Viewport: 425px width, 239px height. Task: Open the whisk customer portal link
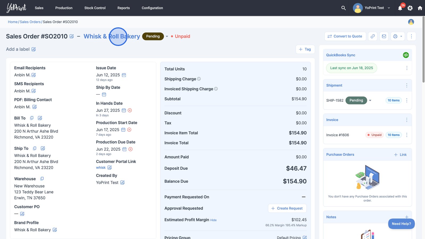pyautogui.click(x=101, y=168)
